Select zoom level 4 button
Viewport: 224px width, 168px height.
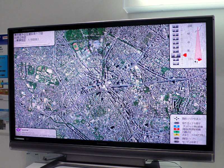176,39
